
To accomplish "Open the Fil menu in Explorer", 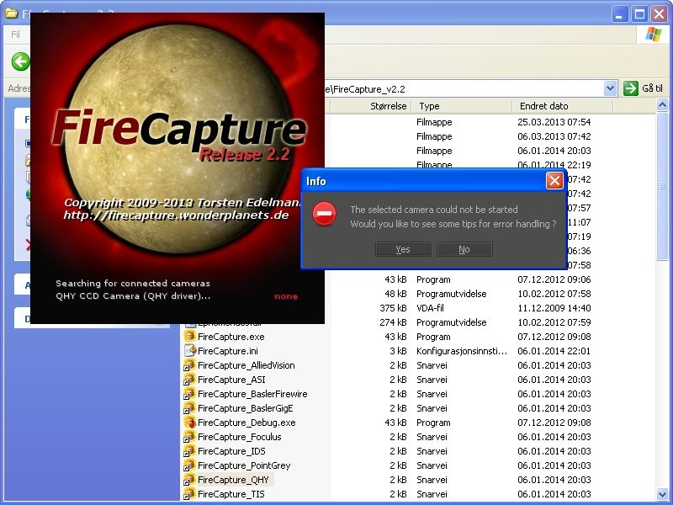I will click(x=15, y=35).
